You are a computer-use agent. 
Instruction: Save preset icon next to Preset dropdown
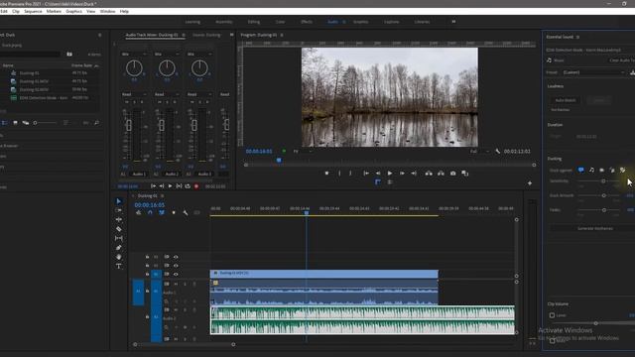click(632, 72)
